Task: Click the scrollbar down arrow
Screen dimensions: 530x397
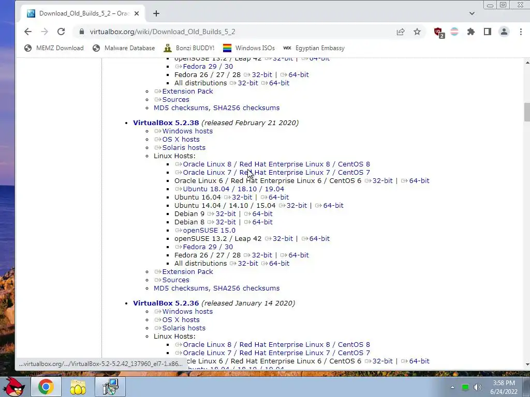Action: coord(527,365)
